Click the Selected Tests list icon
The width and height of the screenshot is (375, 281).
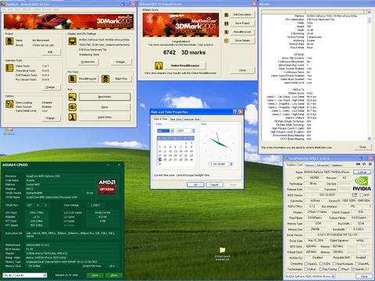click(9, 68)
